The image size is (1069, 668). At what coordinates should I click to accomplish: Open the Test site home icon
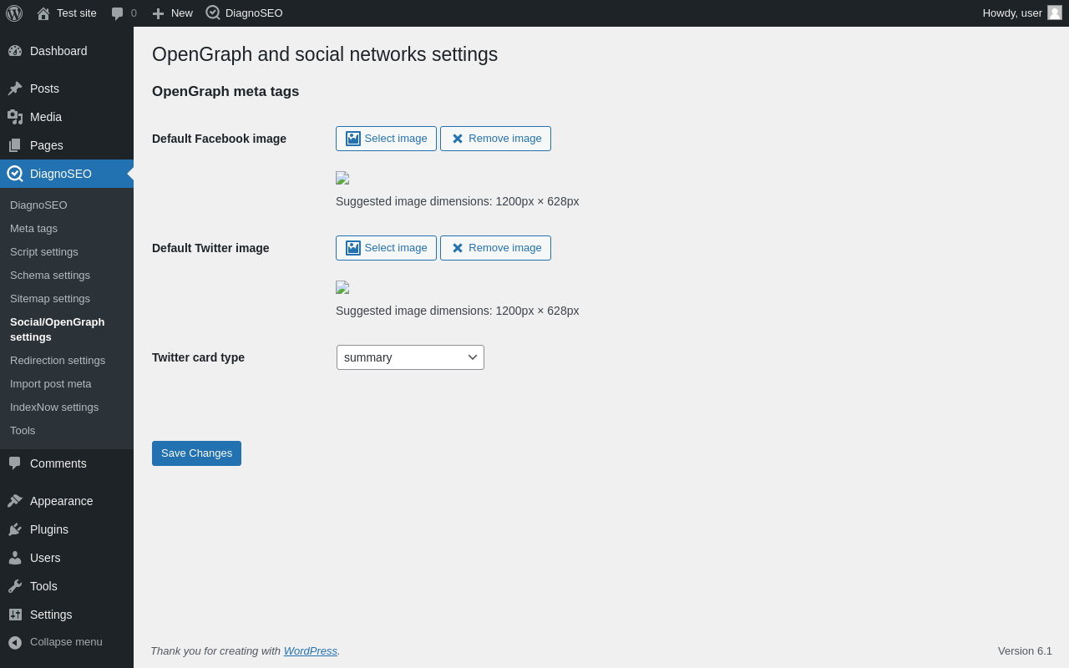pos(43,13)
